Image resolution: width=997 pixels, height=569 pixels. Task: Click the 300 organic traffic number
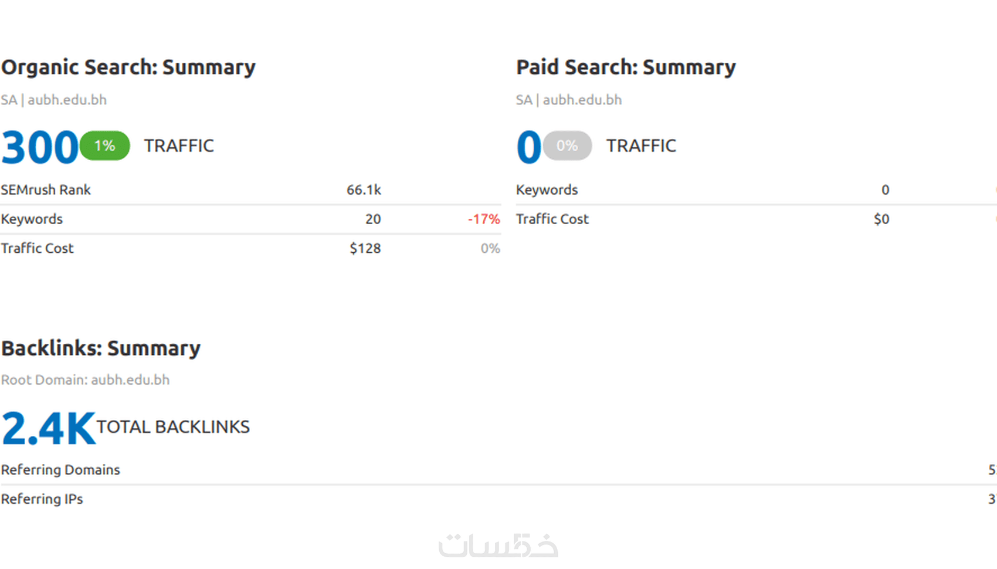pyautogui.click(x=39, y=147)
